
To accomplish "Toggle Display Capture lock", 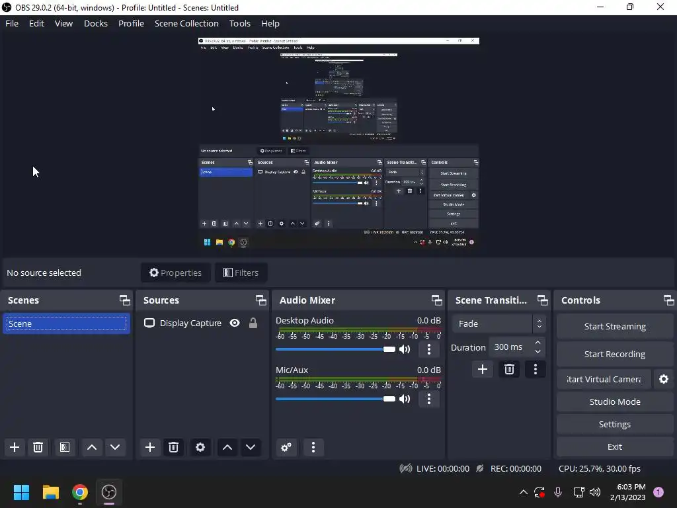I will click(x=253, y=323).
